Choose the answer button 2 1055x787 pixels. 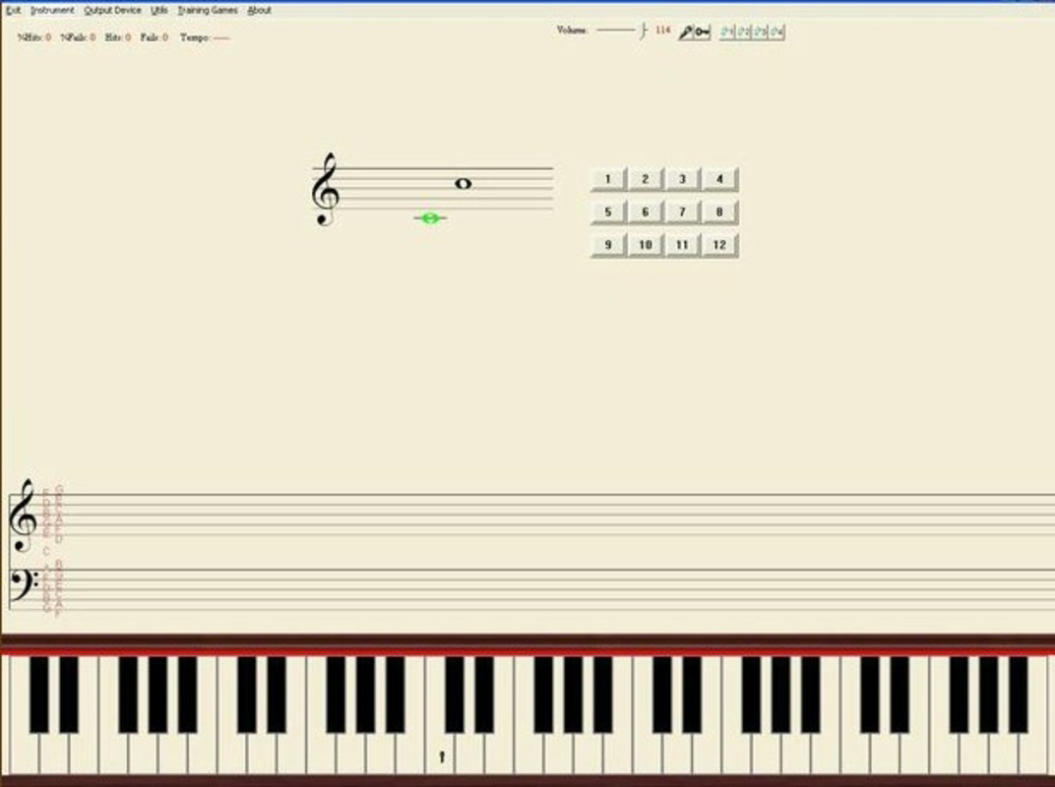coord(646,179)
